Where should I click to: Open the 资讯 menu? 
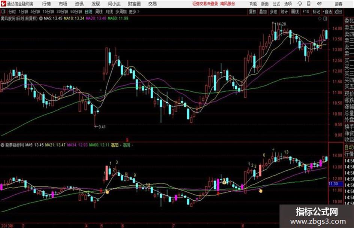coord(79,4)
